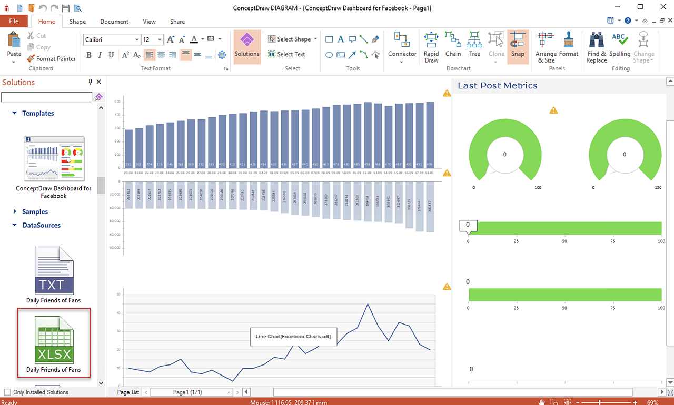Expand the Samples section

click(15, 211)
